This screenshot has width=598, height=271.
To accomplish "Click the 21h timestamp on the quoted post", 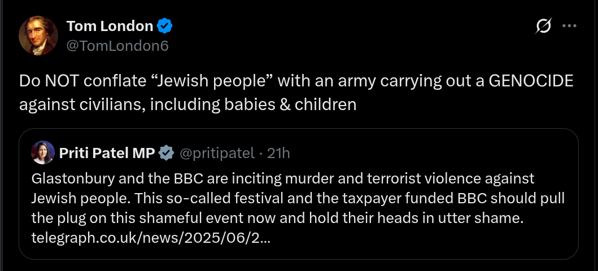I will click(278, 152).
